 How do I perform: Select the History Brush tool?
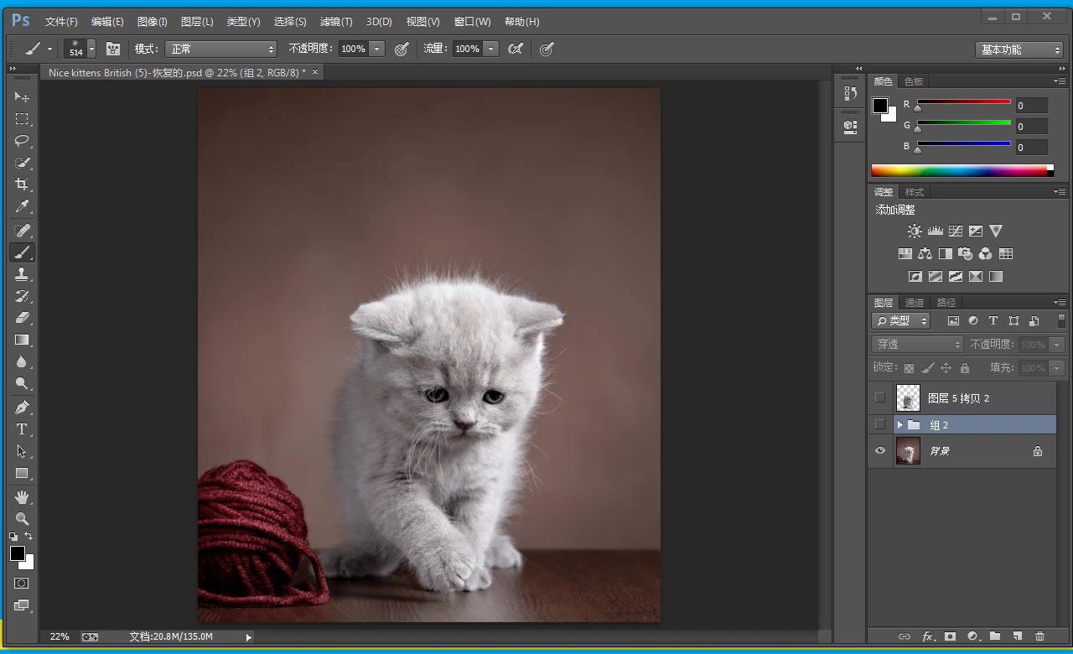coord(22,296)
